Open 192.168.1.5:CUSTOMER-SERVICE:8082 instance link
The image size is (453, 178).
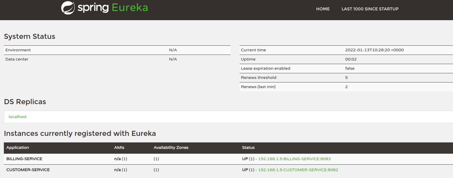(x=298, y=170)
